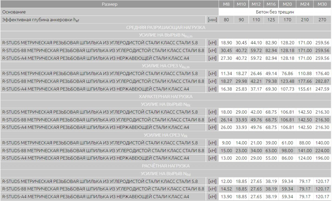Image resolution: width=332 pixels, height=201 pixels.
Task: Select the M10 column header
Action: pyautogui.click(x=241, y=4)
